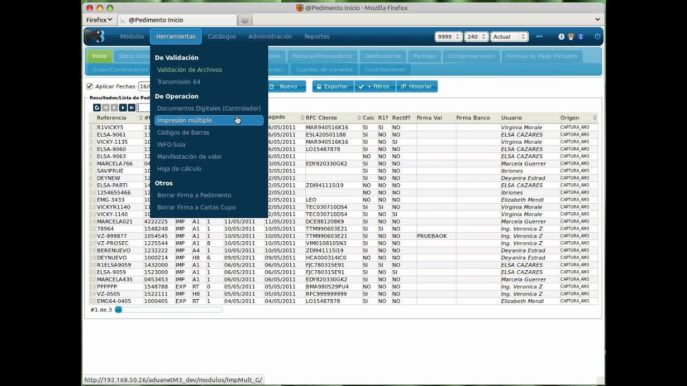Viewport: 687px width, 386px height.
Task: Adjust the 240 spinner arrows
Action: (484, 36)
